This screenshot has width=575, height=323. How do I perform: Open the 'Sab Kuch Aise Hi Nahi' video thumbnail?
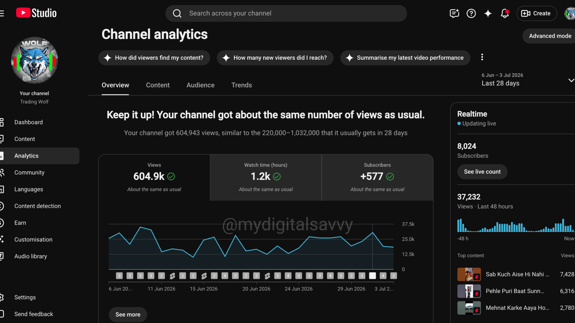coord(469,274)
